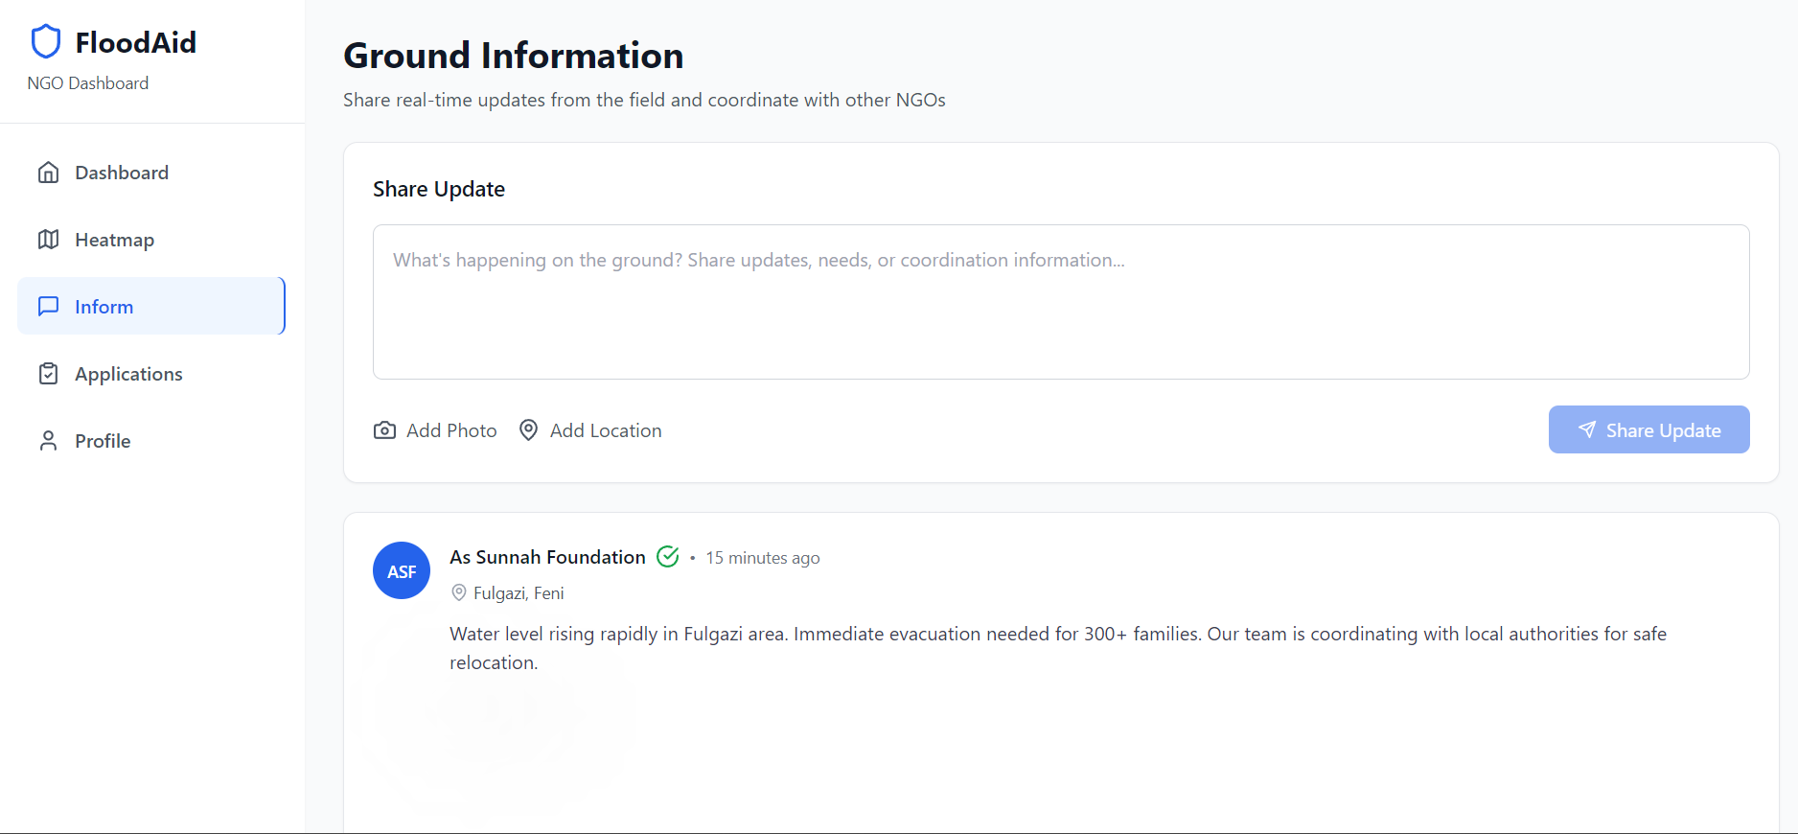Click the FloodAid shield logo icon
This screenshot has height=834, width=1798.
click(x=46, y=42)
